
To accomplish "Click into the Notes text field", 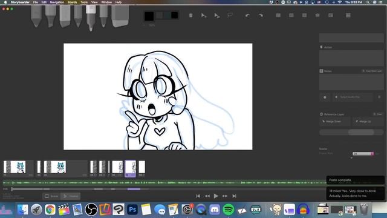I will coord(351,82).
